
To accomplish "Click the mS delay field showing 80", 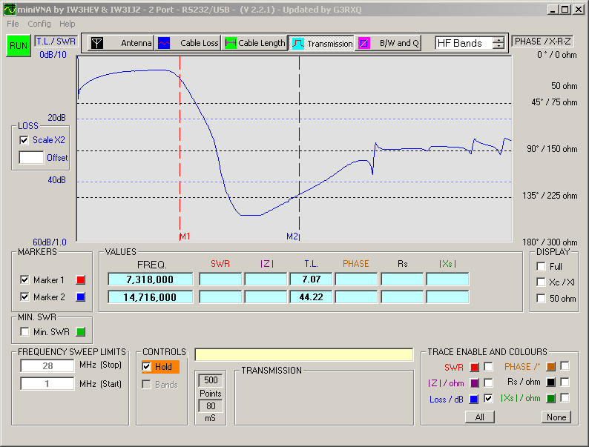I will (211, 406).
